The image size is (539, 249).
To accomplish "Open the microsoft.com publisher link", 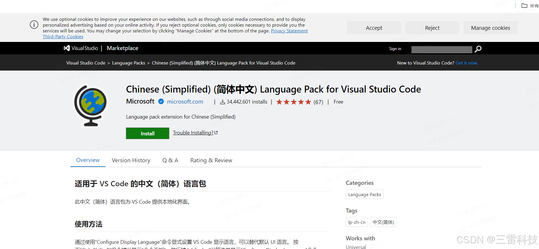I will tap(185, 102).
